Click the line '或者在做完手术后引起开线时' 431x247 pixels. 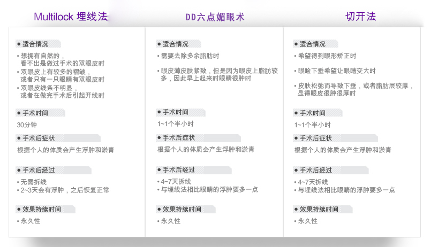pyautogui.click(x=63, y=96)
